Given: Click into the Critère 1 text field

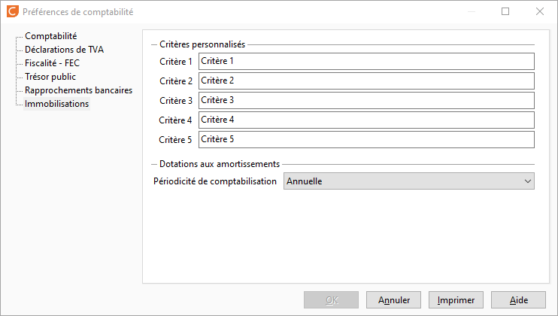Looking at the screenshot, I should click(366, 61).
